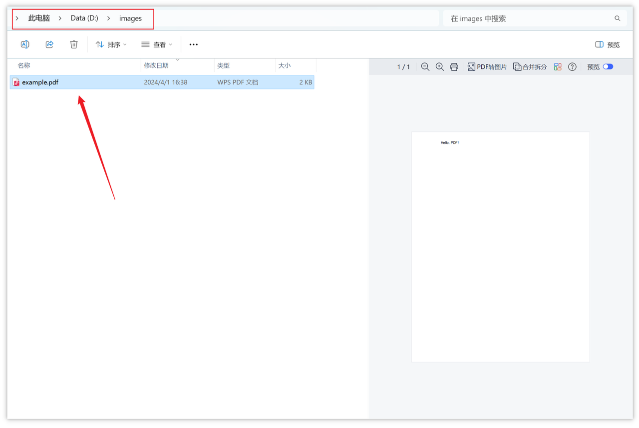
Task: Toggle the 预览 switch in preview toolbar
Action: tap(608, 67)
